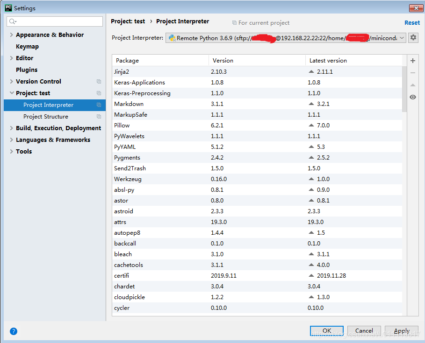This screenshot has height=343, width=425.
Task: Click the help question mark icon
Action: coord(13,331)
